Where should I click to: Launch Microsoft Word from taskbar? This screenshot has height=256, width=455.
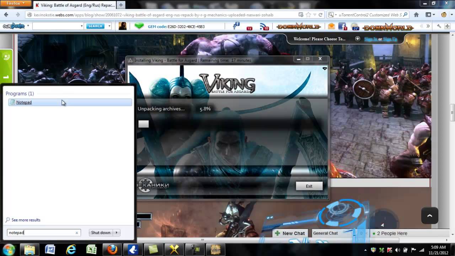click(50, 249)
